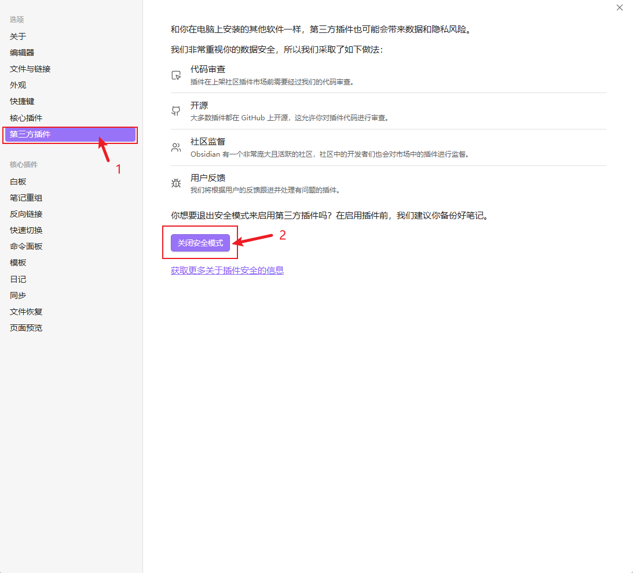Go to 外观 settings
The image size is (633, 573).
click(18, 85)
